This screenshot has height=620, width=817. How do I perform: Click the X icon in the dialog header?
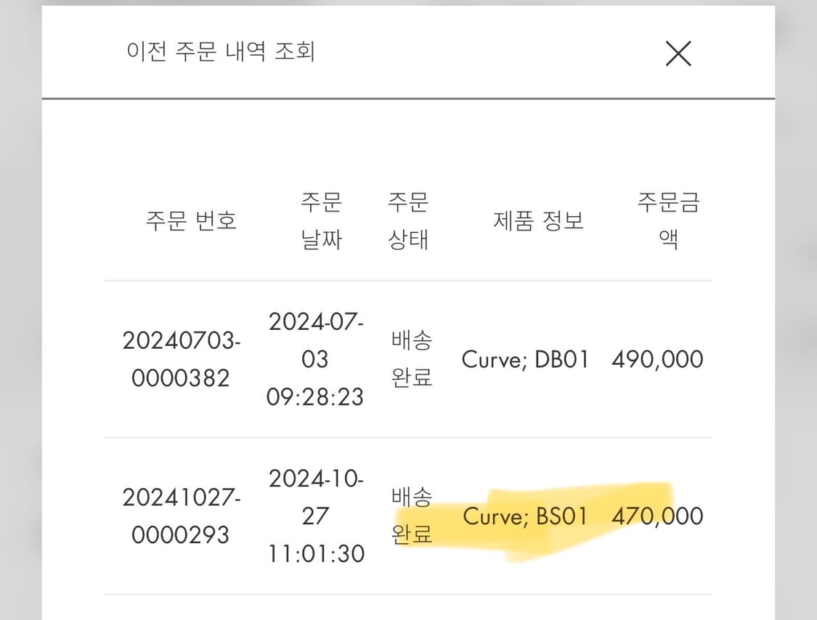678,54
